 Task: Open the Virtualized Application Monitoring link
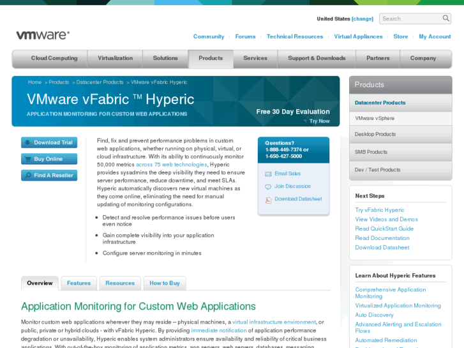(x=398, y=305)
